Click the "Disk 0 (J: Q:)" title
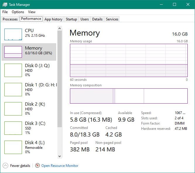The image size is (195, 173). (x=37, y=66)
